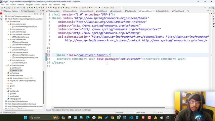Click the Open Perspective icon at top right
This screenshot has height=121, width=215.
pos(210,8)
